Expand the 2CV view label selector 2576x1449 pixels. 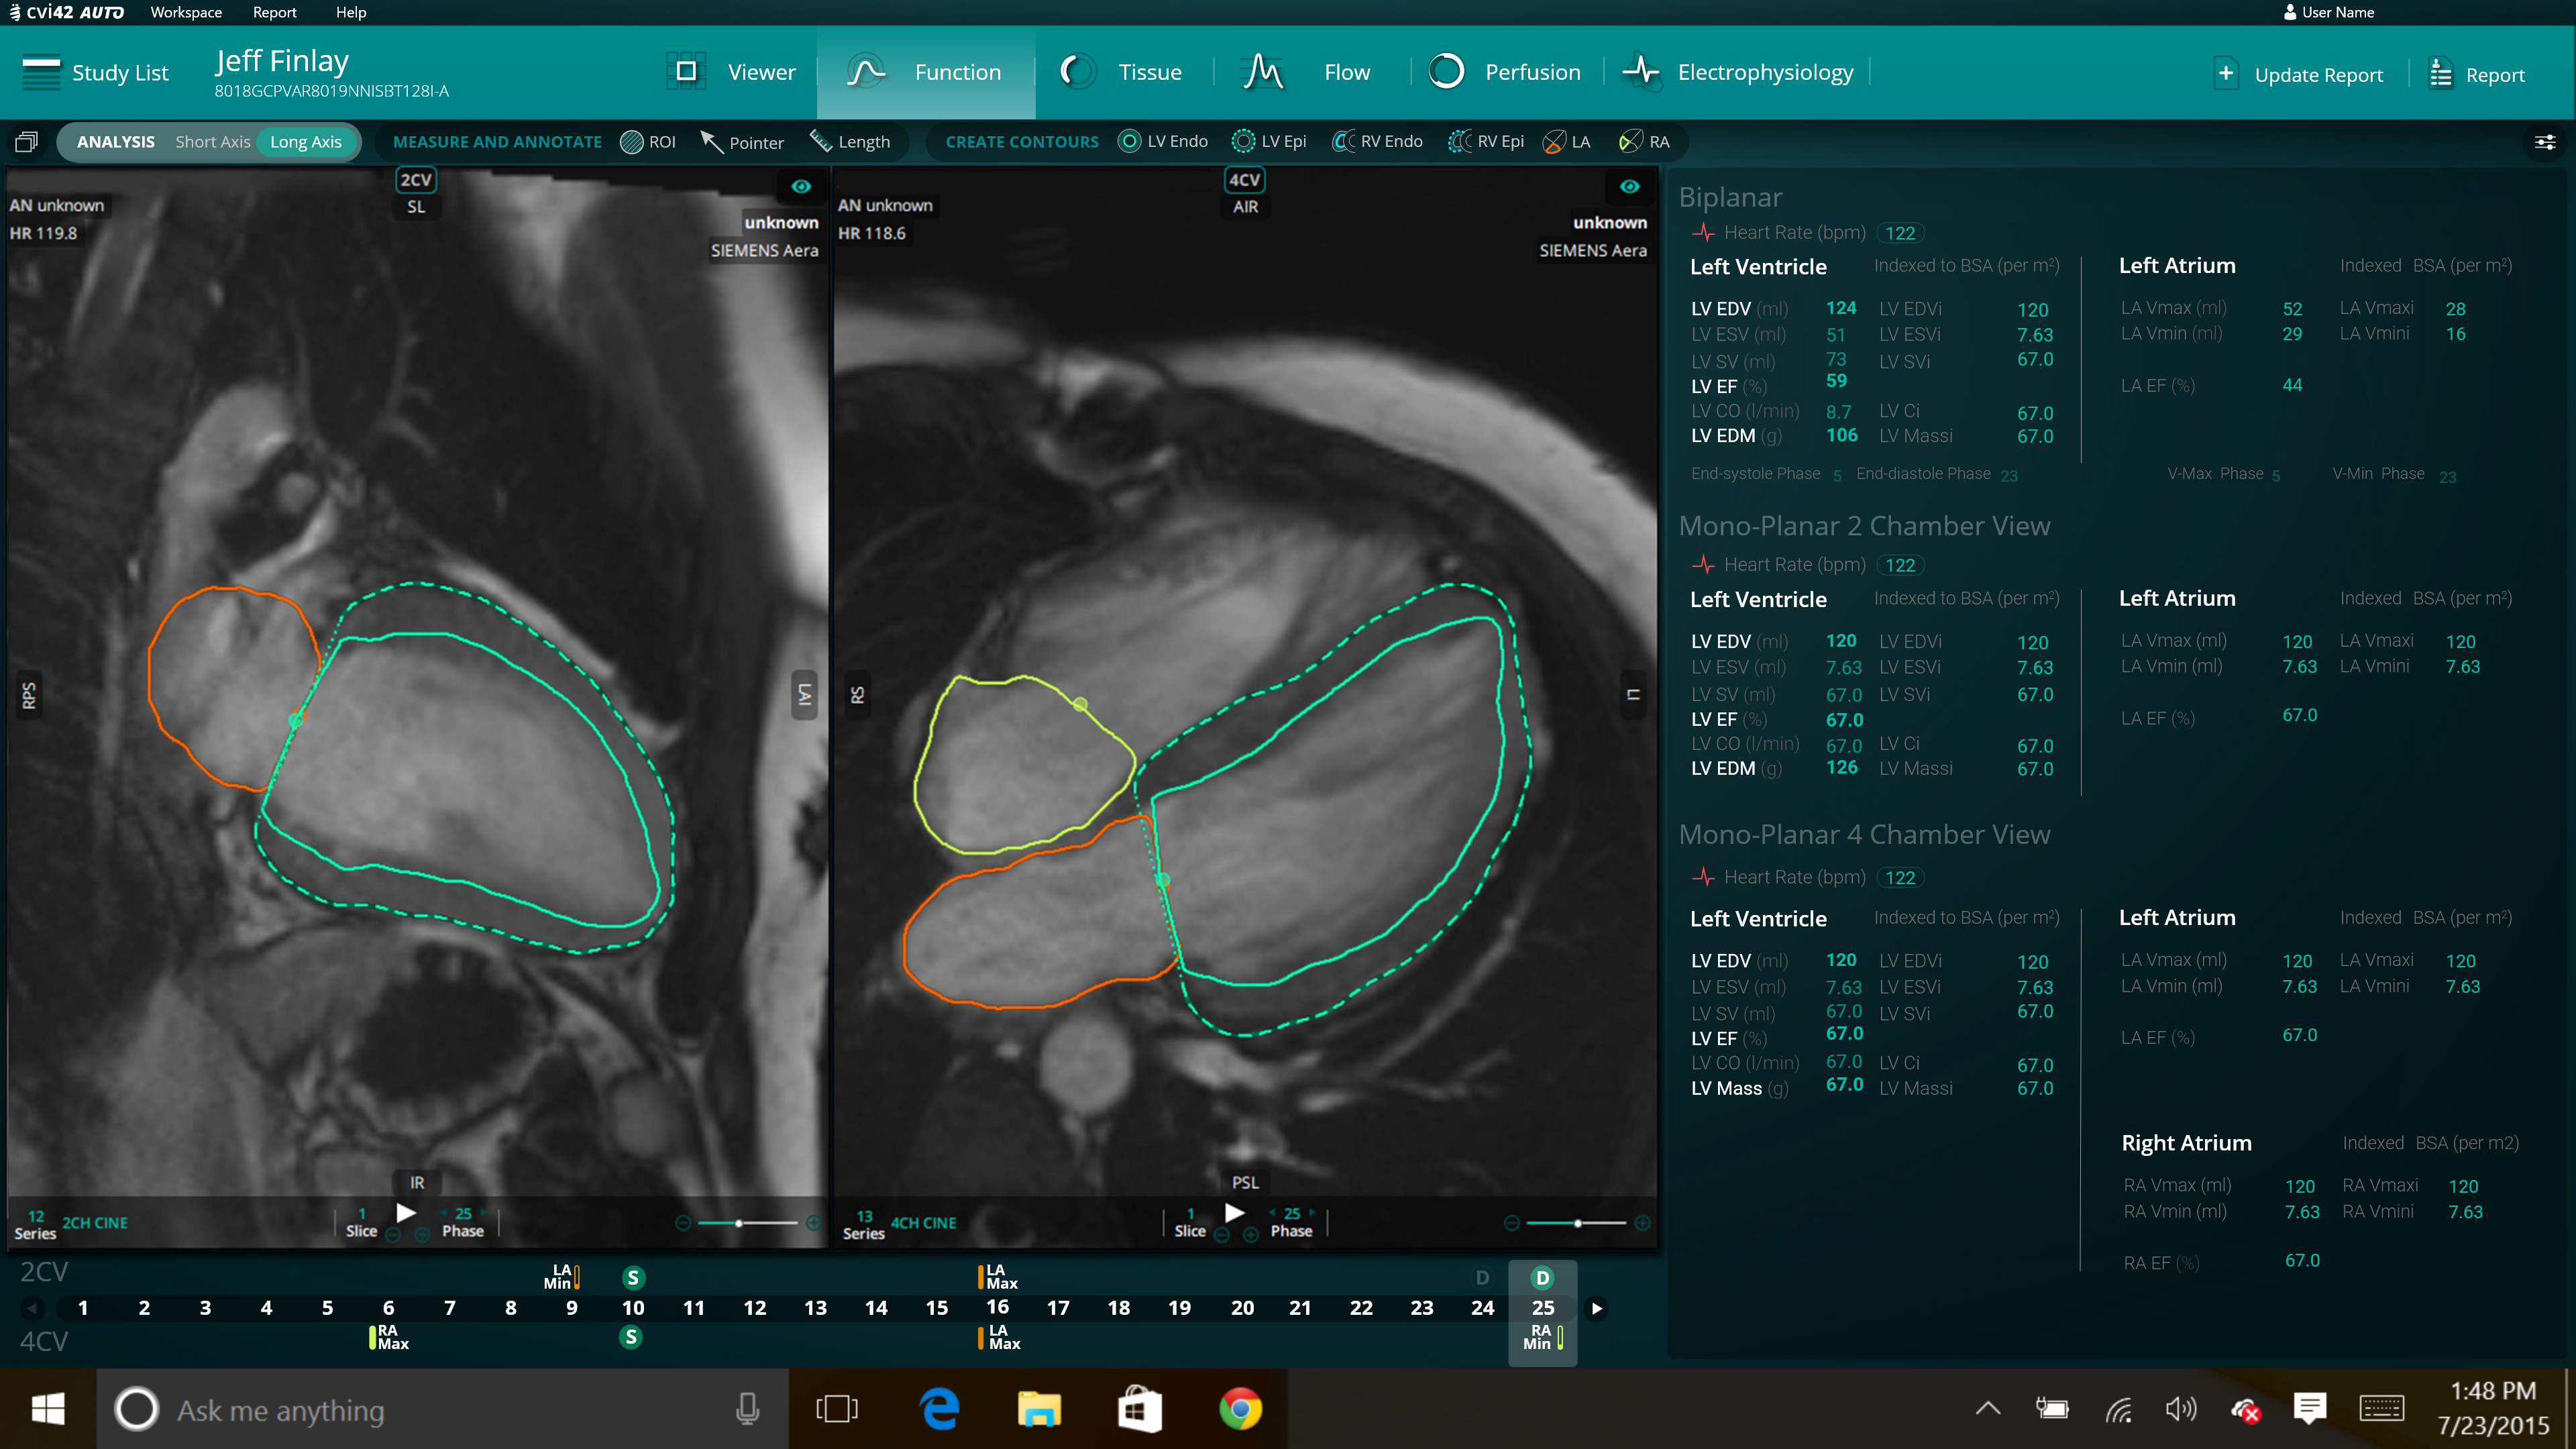[x=415, y=180]
